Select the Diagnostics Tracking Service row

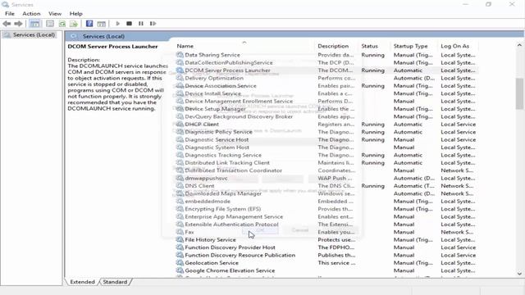(326, 155)
